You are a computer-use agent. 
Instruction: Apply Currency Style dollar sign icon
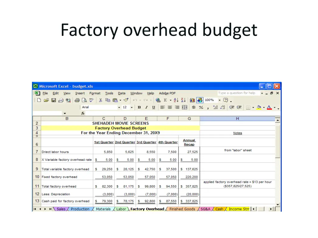click(x=193, y=108)
